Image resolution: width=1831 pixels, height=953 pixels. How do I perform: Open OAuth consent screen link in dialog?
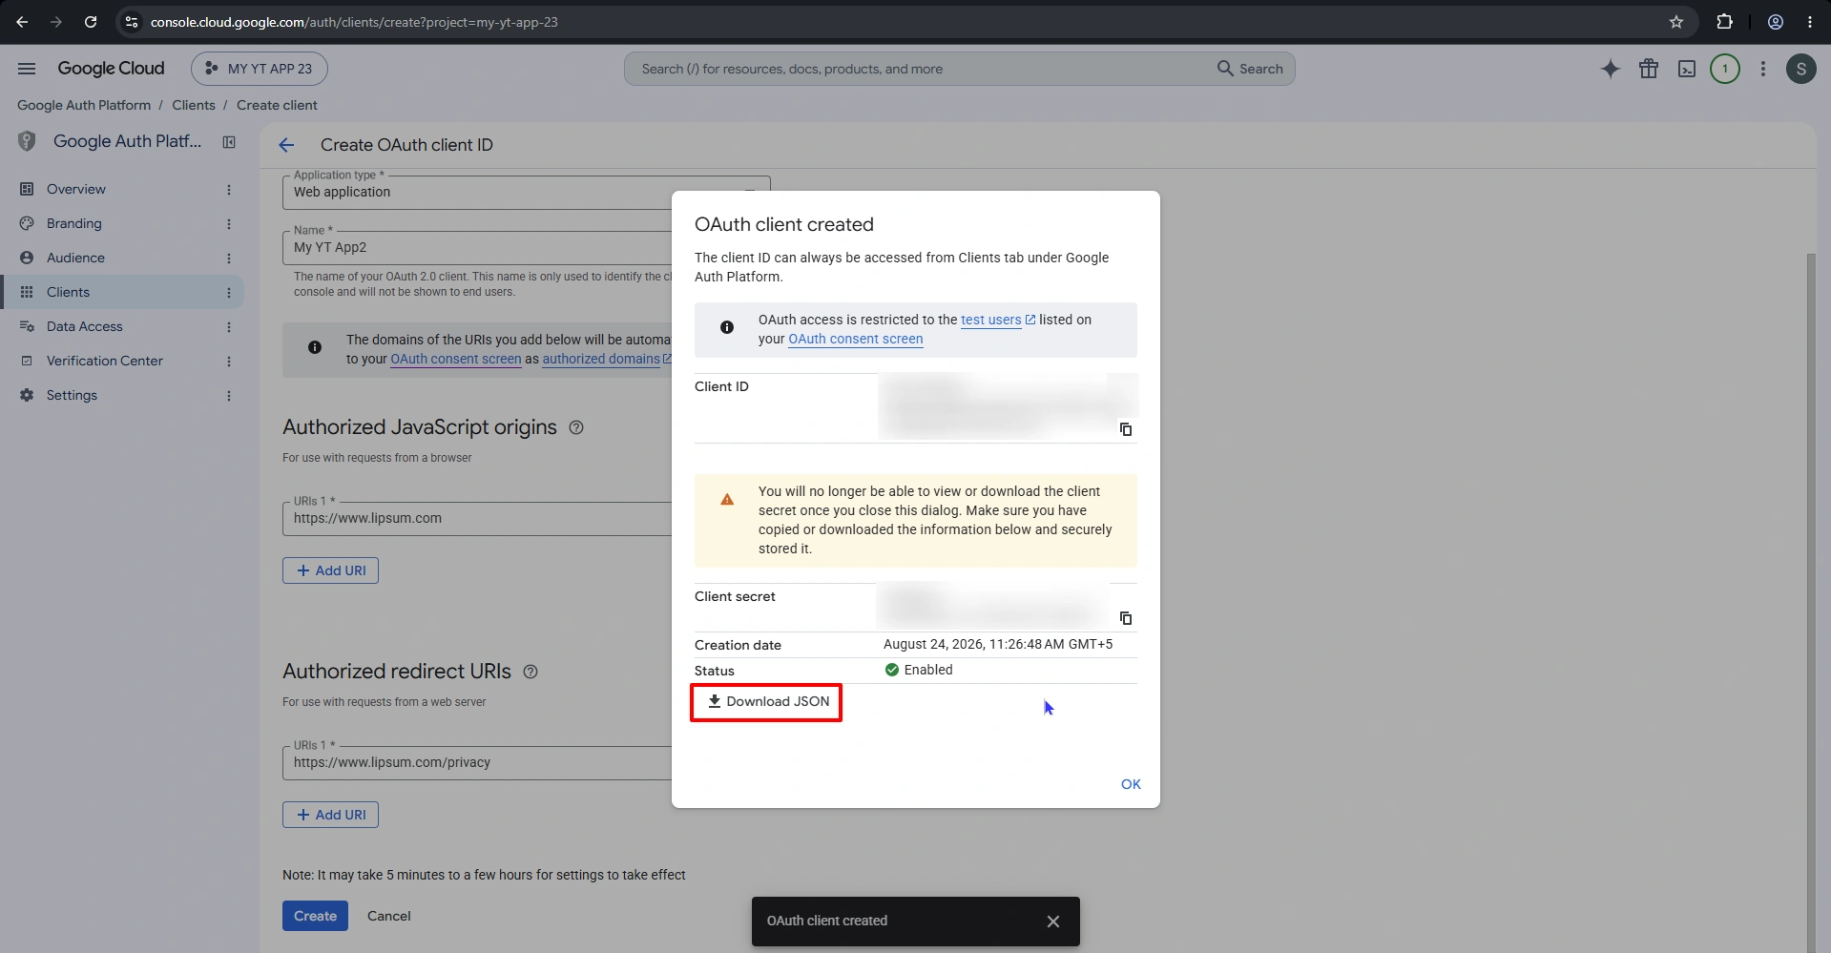tap(855, 340)
